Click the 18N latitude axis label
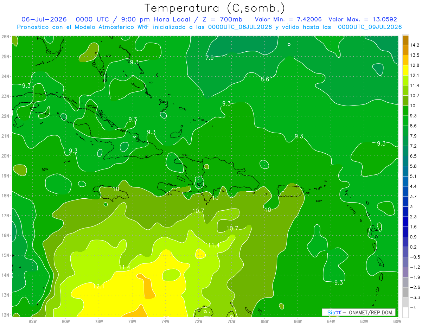The image size is (422, 326). [x=5, y=196]
